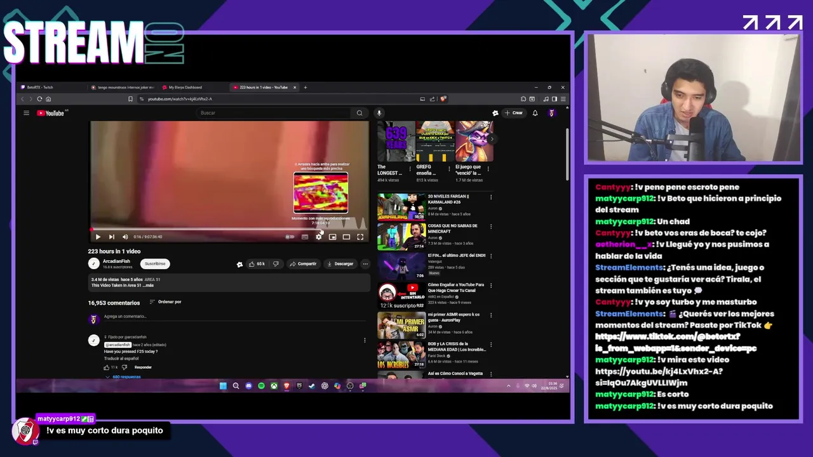Expand 680 respuestas replies
The width and height of the screenshot is (813, 457).
point(123,377)
